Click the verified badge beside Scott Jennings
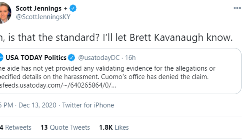This screenshot has height=139, width=243. point(73,8)
